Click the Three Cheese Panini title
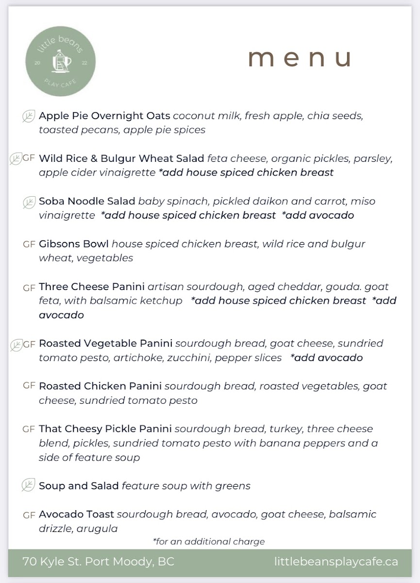The image size is (420, 583). (92, 287)
